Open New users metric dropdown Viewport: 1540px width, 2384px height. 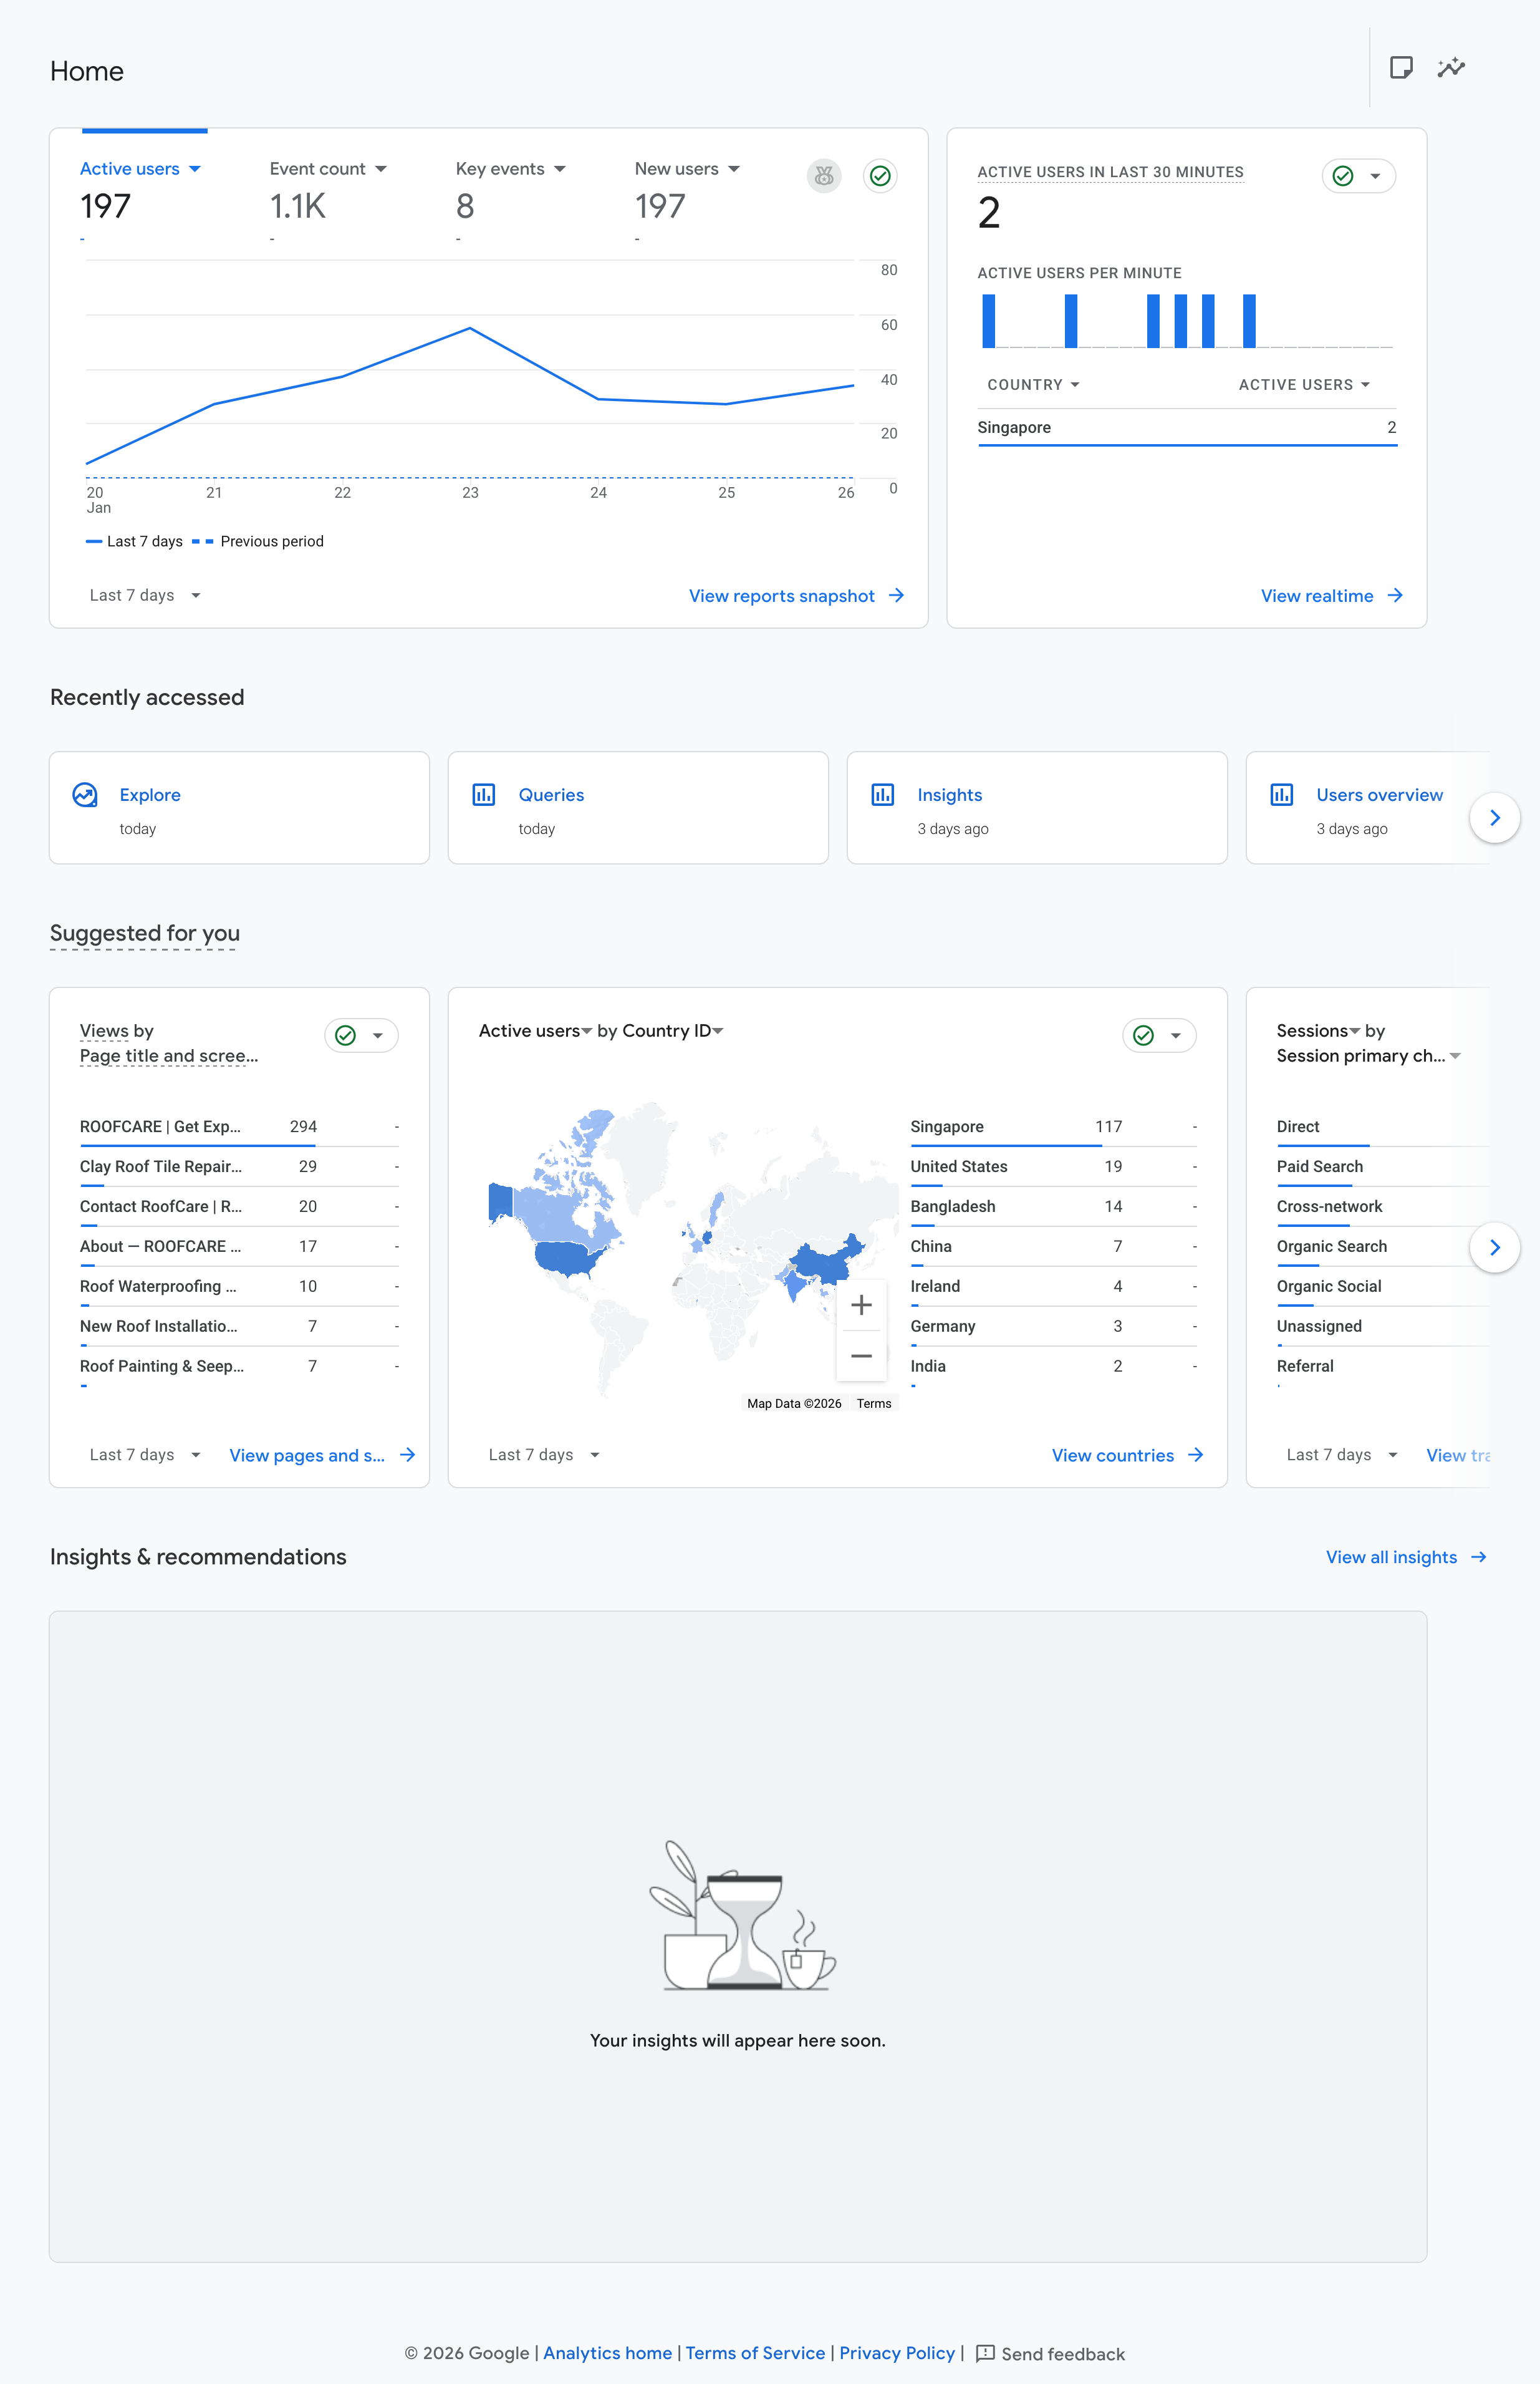tap(687, 169)
